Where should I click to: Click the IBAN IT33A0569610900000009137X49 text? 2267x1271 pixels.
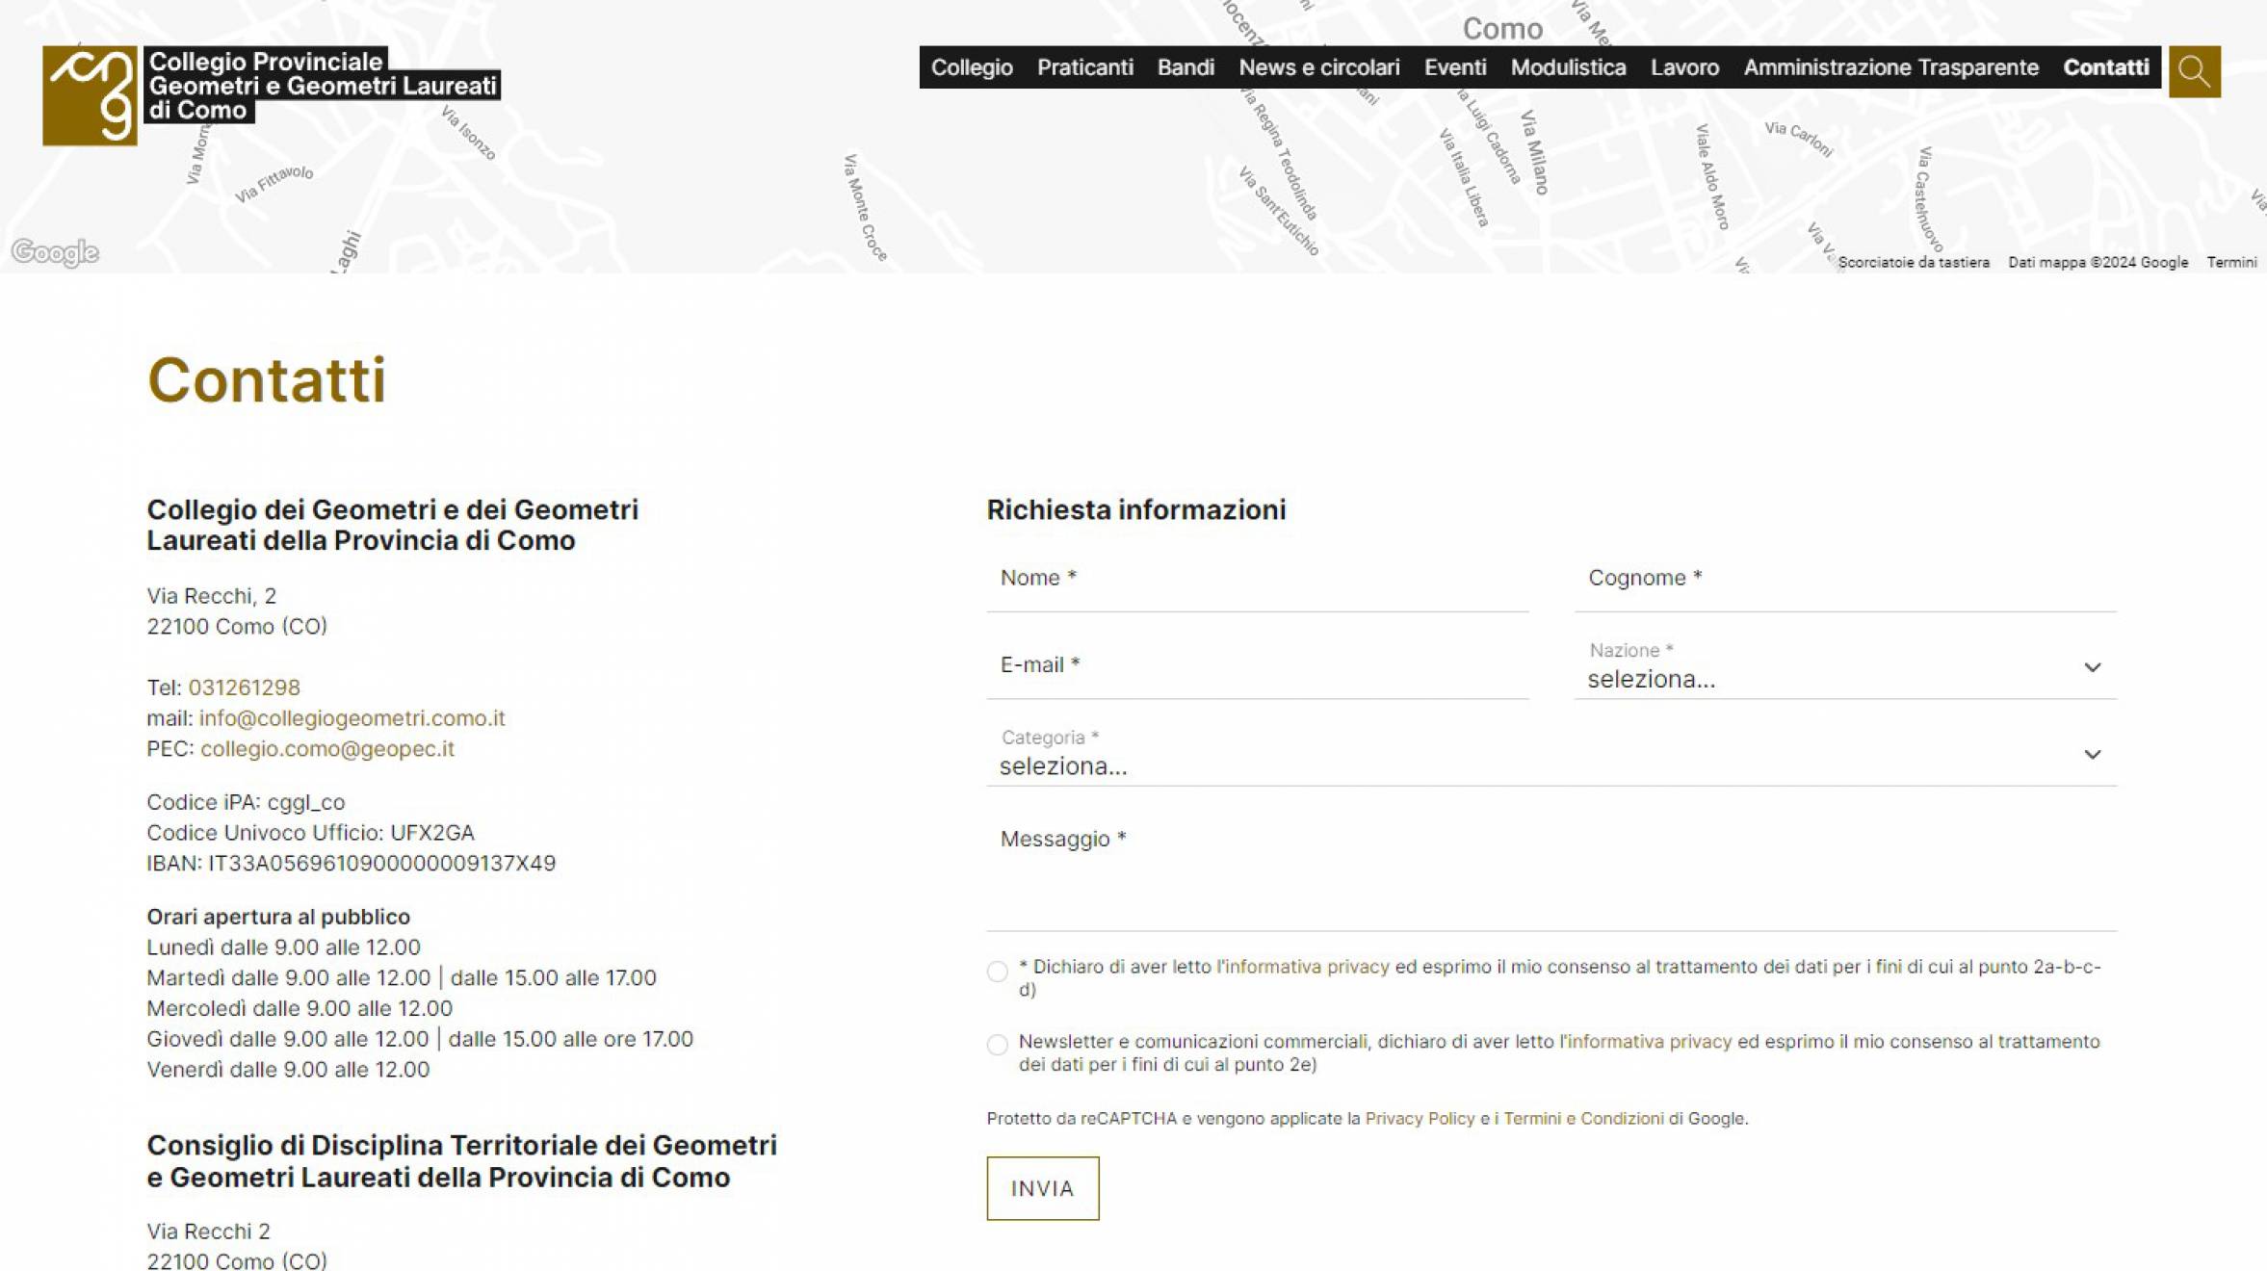coord(351,864)
